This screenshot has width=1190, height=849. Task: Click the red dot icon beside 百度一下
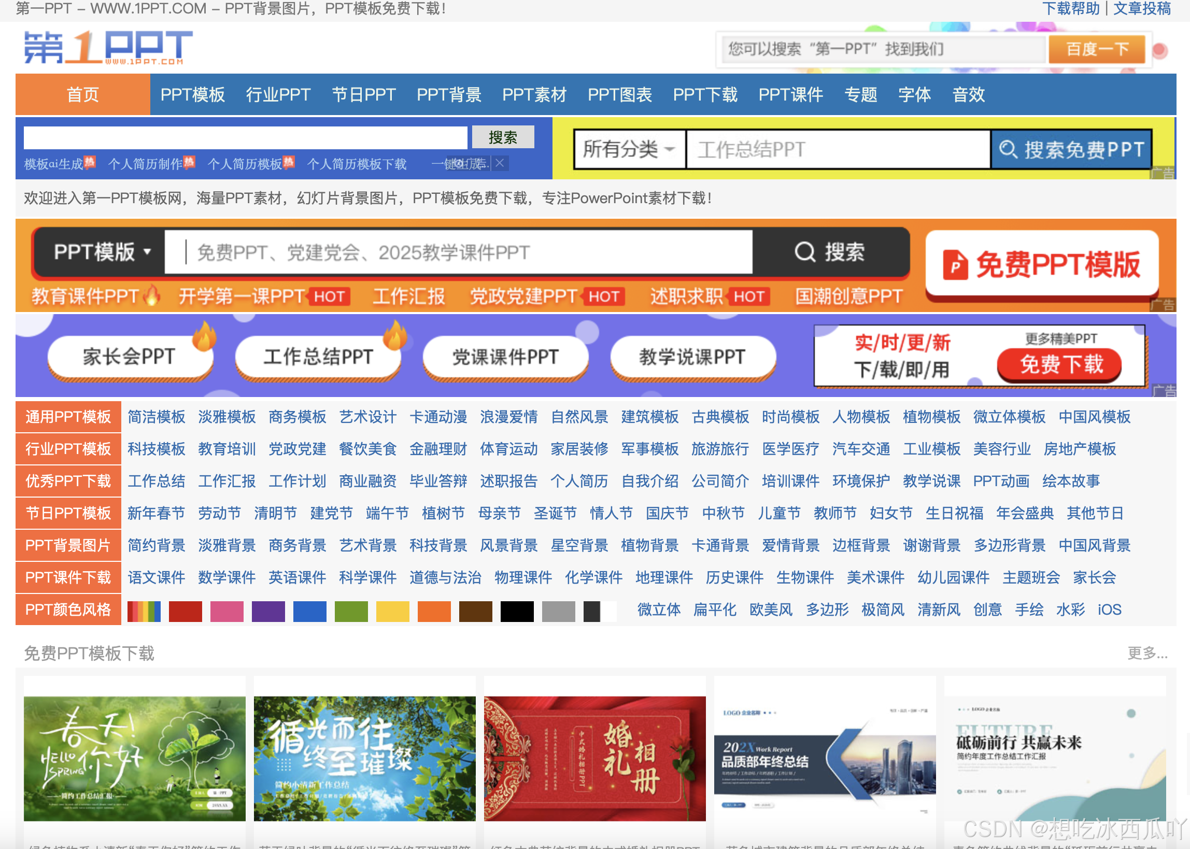(x=1160, y=50)
